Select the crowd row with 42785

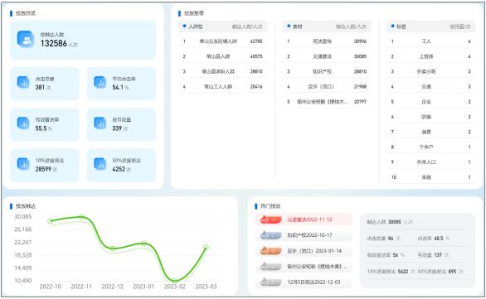(x=223, y=41)
